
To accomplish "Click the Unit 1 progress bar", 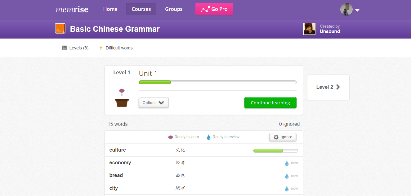I will tap(218, 82).
